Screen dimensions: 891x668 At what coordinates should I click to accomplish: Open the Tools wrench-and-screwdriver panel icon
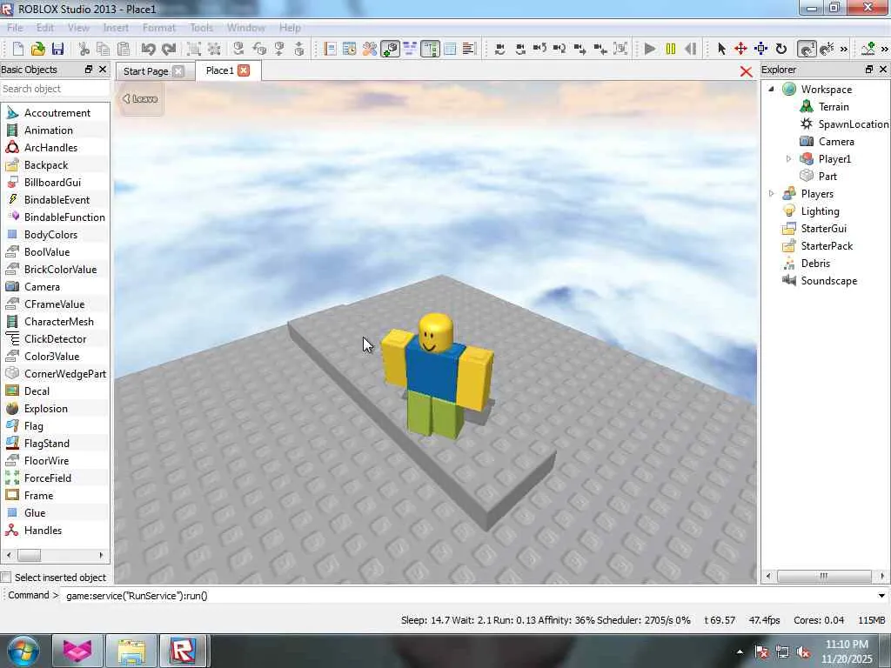tap(370, 49)
